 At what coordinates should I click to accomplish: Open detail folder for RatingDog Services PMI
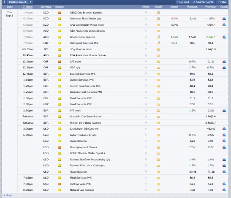(158, 43)
